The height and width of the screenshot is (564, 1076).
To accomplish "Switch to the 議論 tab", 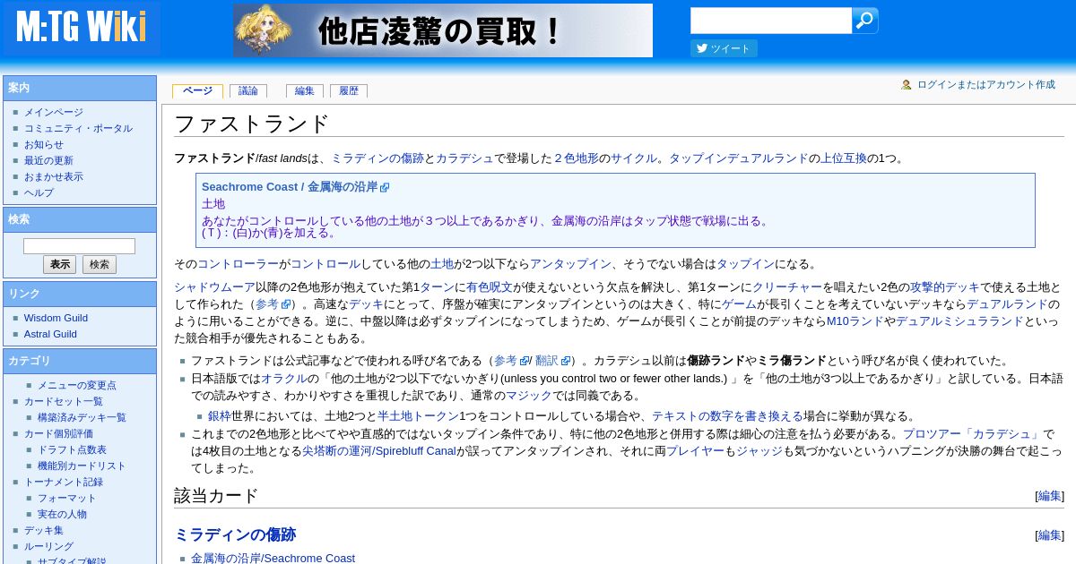I will [248, 91].
